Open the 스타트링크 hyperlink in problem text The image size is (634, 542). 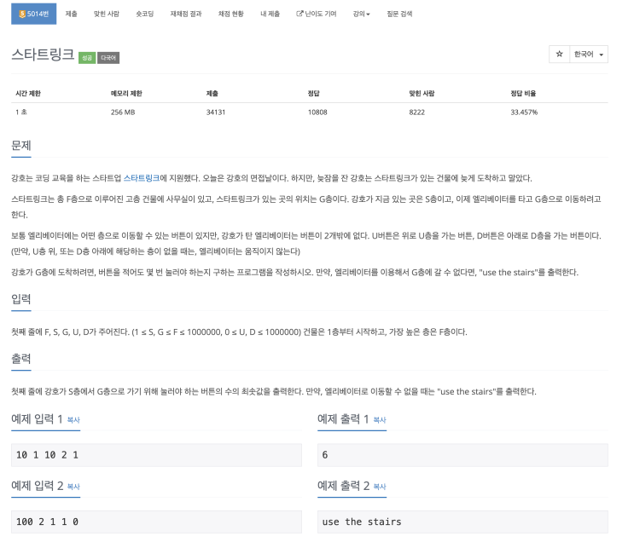pos(142,178)
